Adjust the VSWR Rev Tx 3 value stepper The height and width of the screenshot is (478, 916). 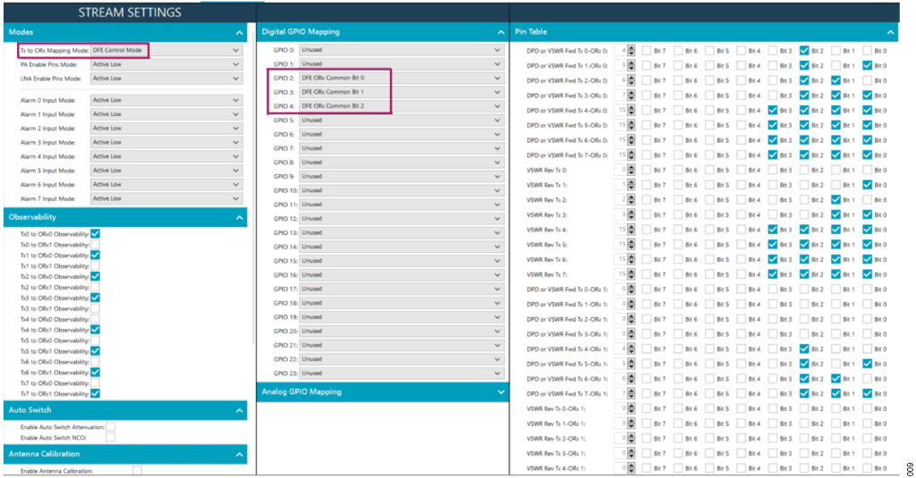[x=631, y=214]
